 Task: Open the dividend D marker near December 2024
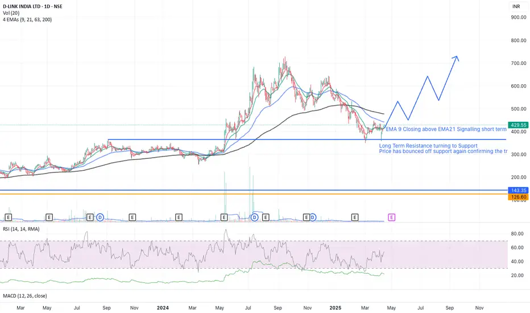[x=313, y=217]
